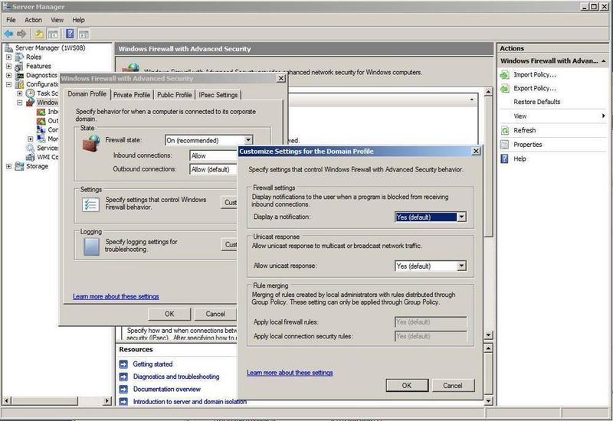Click the Export Policy icon
Viewport: 613px width, 421px height.
click(x=505, y=88)
